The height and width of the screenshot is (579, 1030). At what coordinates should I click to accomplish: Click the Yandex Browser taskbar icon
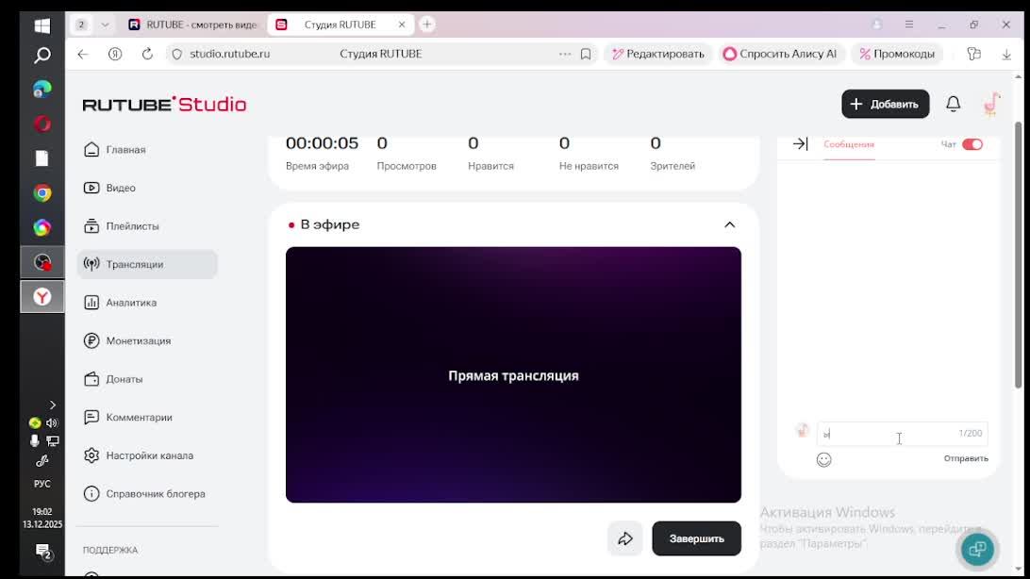click(x=42, y=297)
